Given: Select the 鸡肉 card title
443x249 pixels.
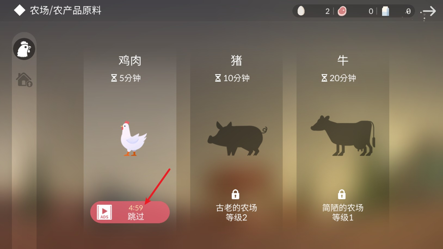Looking at the screenshot, I should [x=130, y=60].
